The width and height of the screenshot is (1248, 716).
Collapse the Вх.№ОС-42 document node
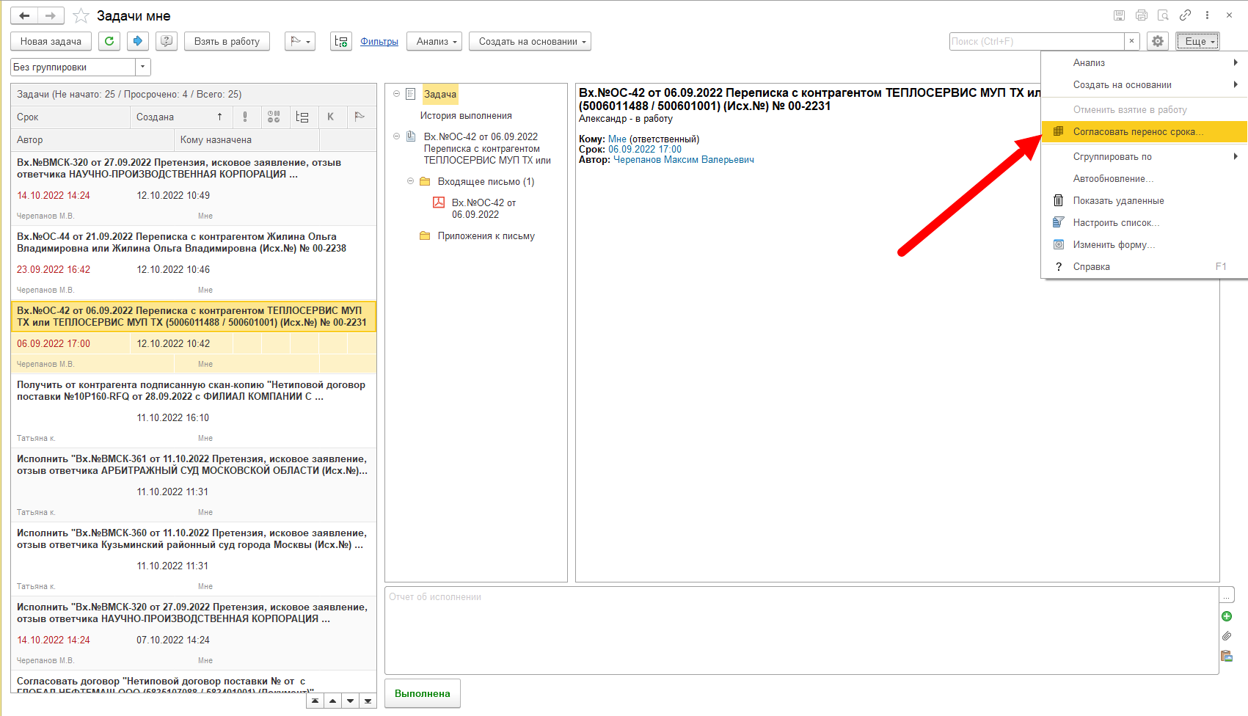click(x=396, y=136)
